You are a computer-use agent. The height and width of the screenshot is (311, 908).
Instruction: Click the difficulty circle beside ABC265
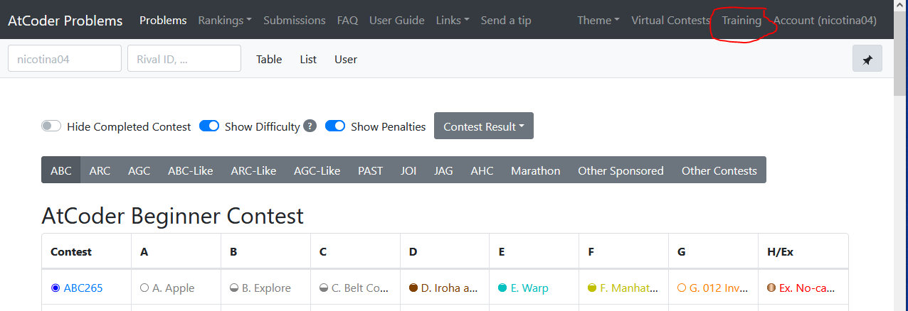56,288
